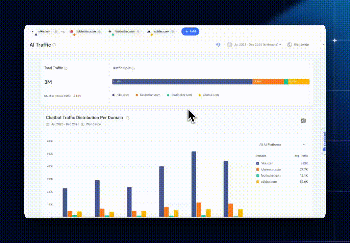This screenshot has height=243, width=350.
Task: Click the 77.7K average traffic value
Action: pos(304,169)
